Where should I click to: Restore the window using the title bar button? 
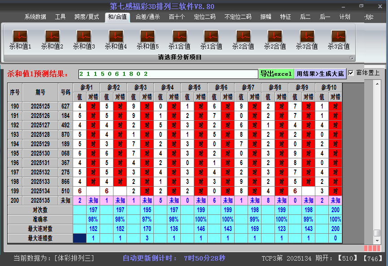[361, 6]
